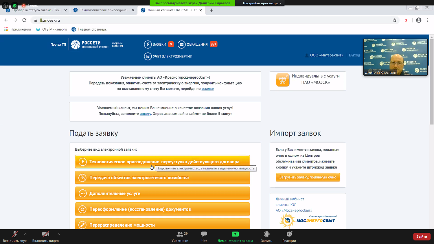Open Приложения bookmarks shortcut
Image resolution: width=434 pixels, height=244 pixels.
click(x=18, y=29)
